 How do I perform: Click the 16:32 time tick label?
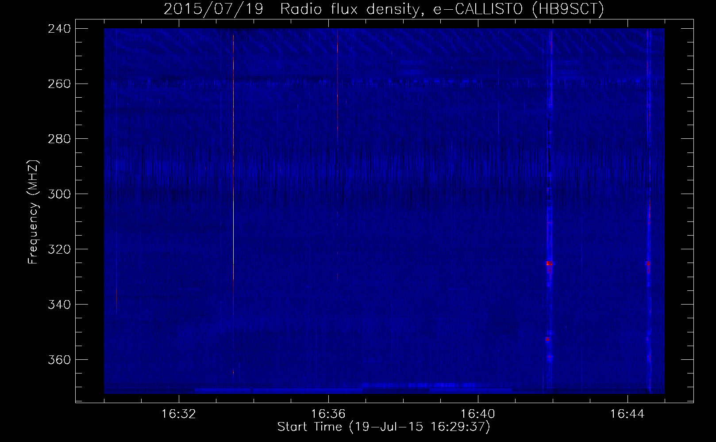[x=179, y=414]
